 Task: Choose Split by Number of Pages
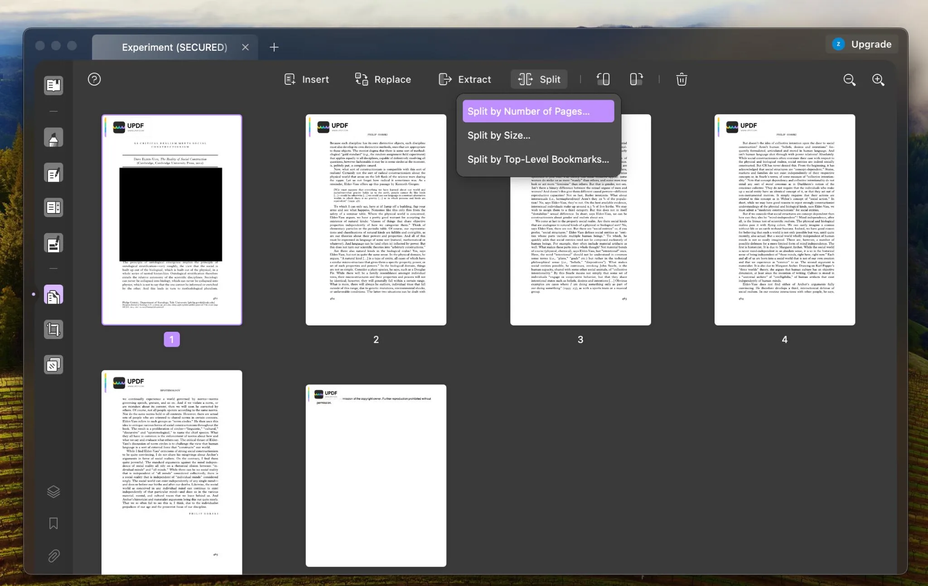tap(538, 111)
